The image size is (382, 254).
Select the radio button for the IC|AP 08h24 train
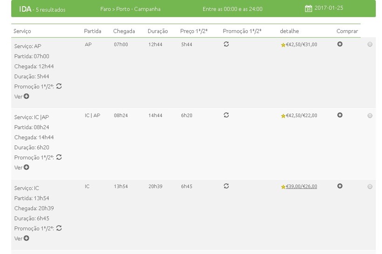[370, 116]
